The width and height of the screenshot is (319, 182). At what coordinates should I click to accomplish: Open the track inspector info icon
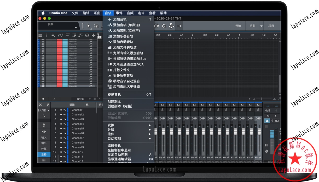coord(47,35)
